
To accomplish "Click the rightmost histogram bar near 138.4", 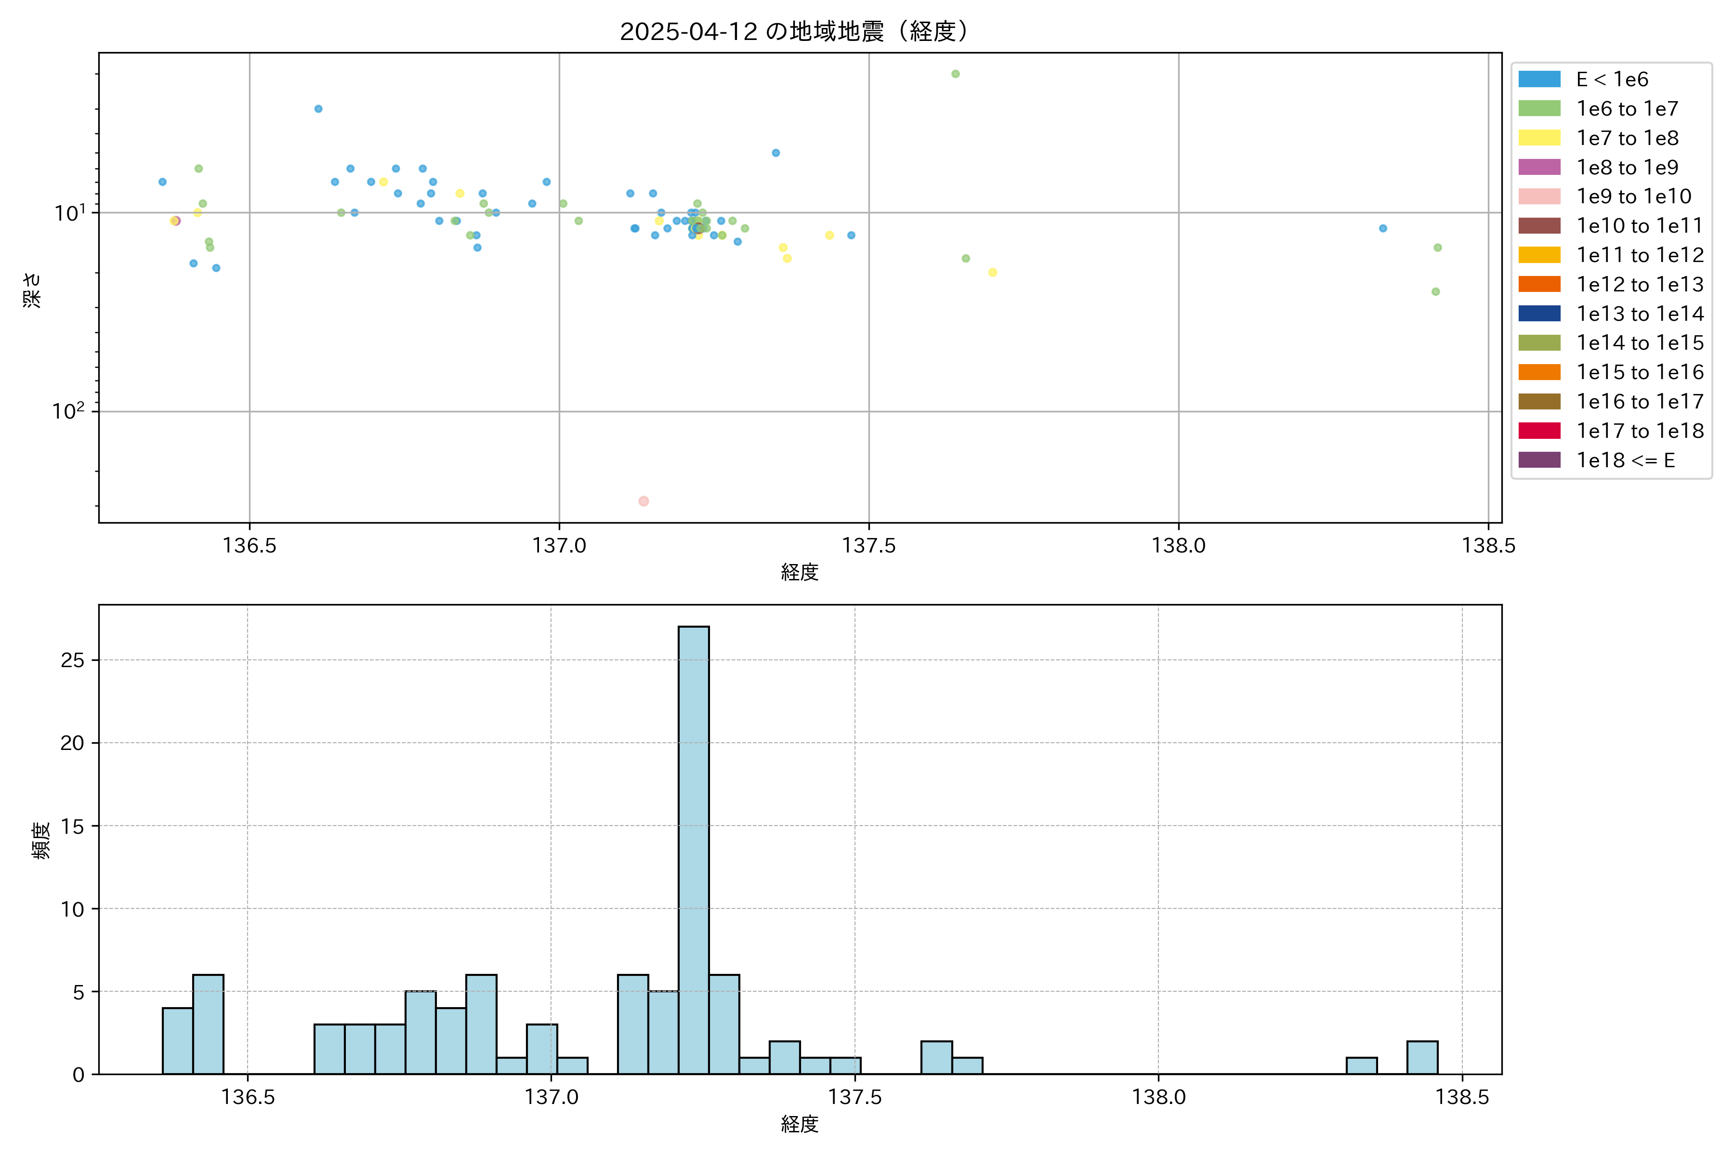I will coord(1422,1057).
